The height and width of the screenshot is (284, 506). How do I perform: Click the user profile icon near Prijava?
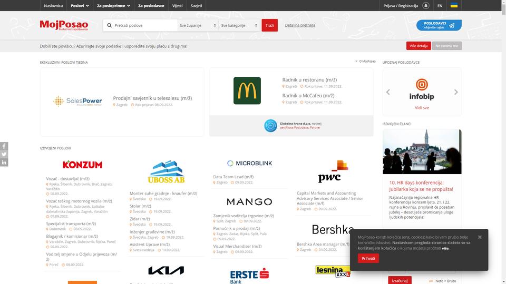[426, 5]
